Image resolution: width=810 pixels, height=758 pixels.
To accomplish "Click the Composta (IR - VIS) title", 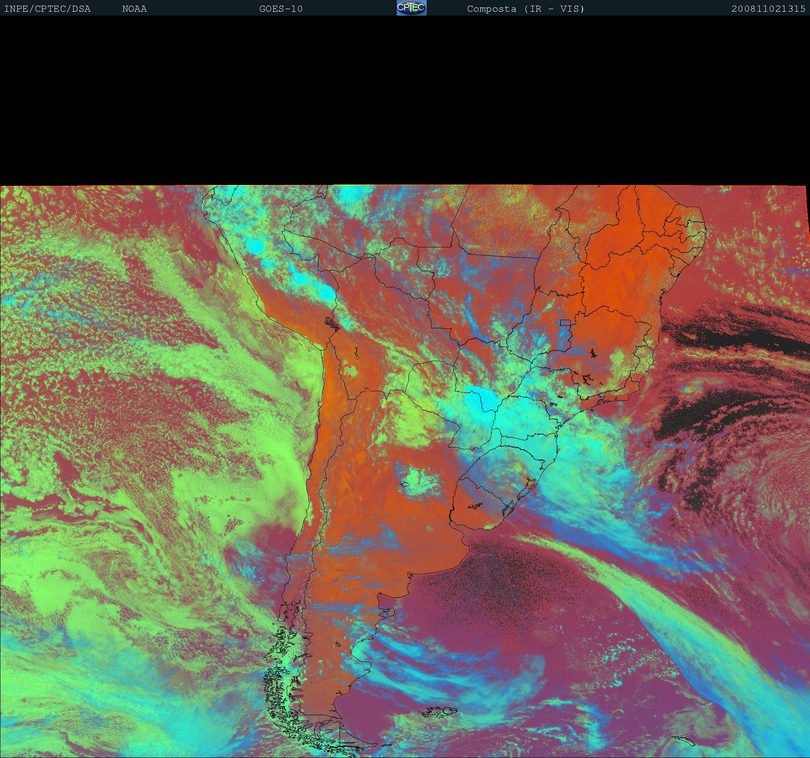I will pyautogui.click(x=525, y=9).
